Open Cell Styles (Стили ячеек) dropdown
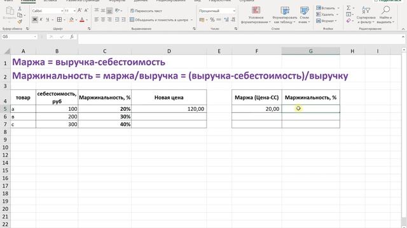Image resolution: width=407 pixels, height=228 pixels. tap(304, 15)
